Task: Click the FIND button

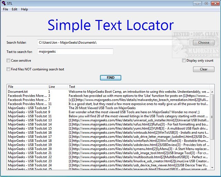Action: pos(110,78)
